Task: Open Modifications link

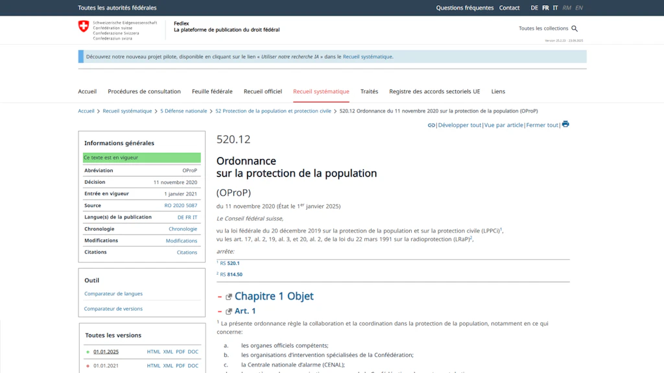Action: [x=182, y=241]
